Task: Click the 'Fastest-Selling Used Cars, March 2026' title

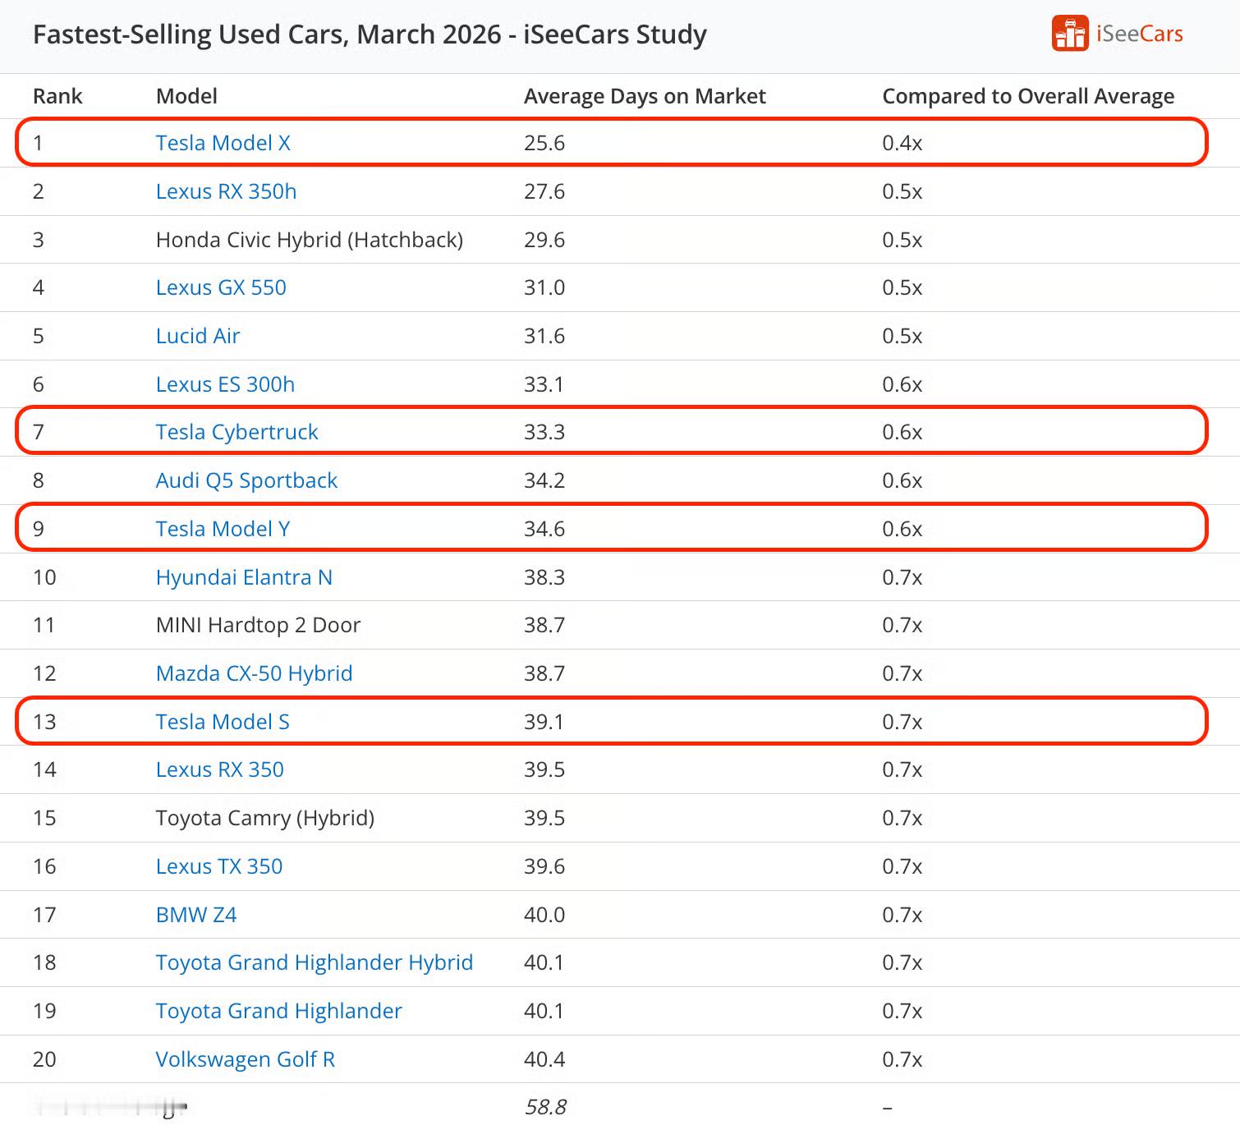Action: click(370, 34)
